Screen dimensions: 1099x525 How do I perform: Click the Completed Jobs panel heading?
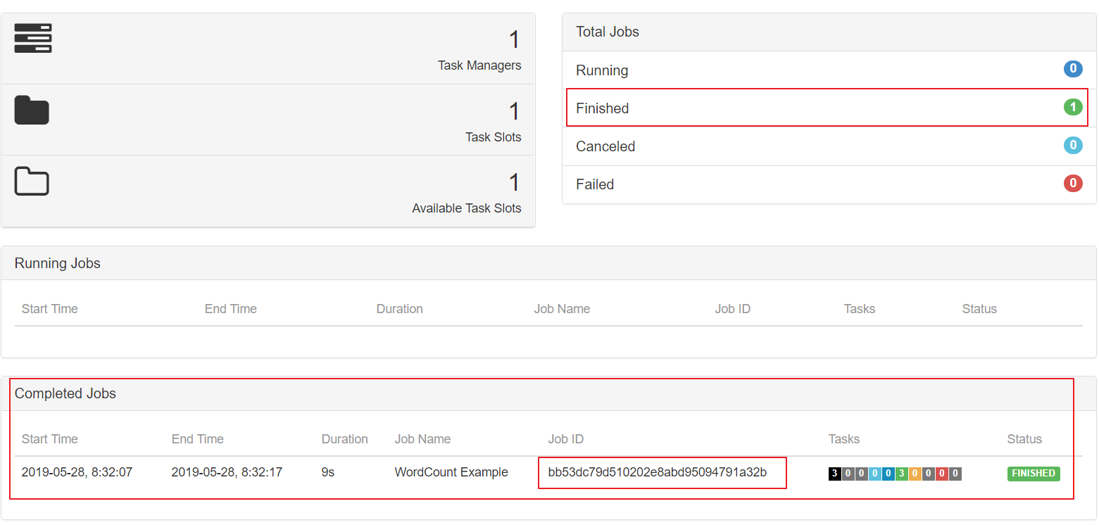pyautogui.click(x=65, y=393)
